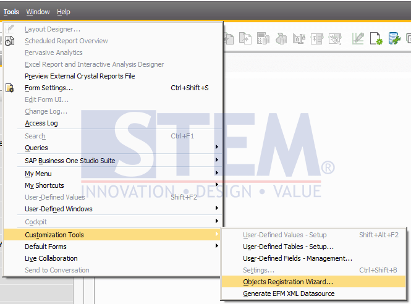Click the calculator and coins toolbar icon
Viewport: 411px width, 304px height.
pos(263,38)
